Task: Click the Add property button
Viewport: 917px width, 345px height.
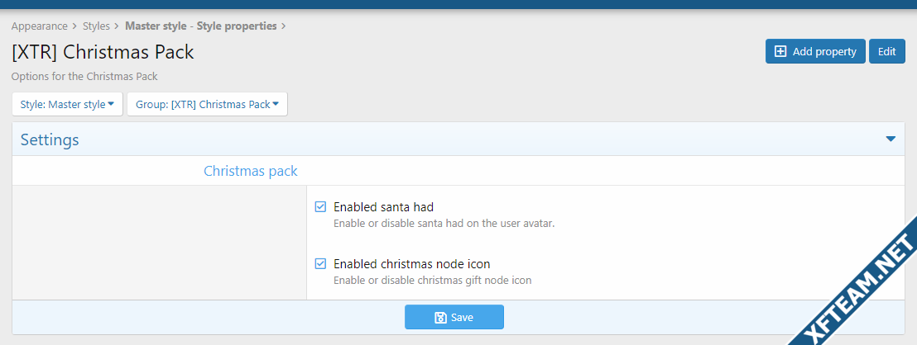Action: point(815,51)
